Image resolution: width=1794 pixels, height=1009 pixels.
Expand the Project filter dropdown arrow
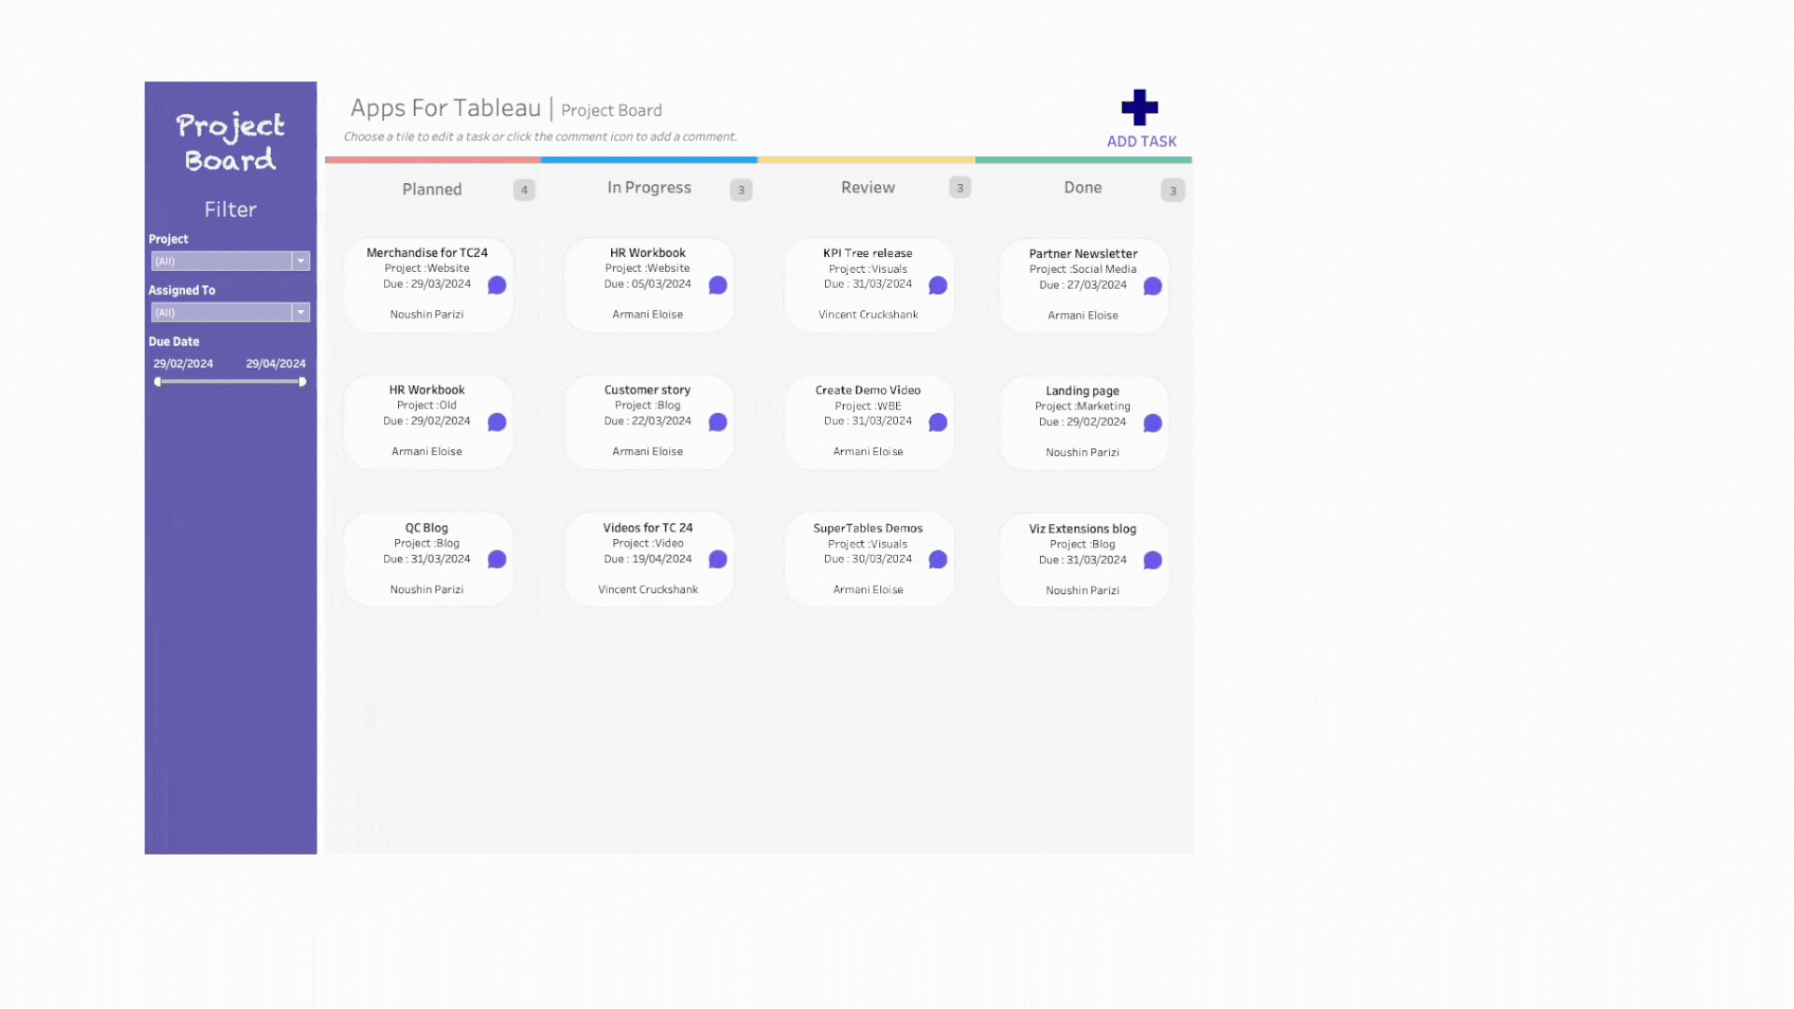point(301,262)
